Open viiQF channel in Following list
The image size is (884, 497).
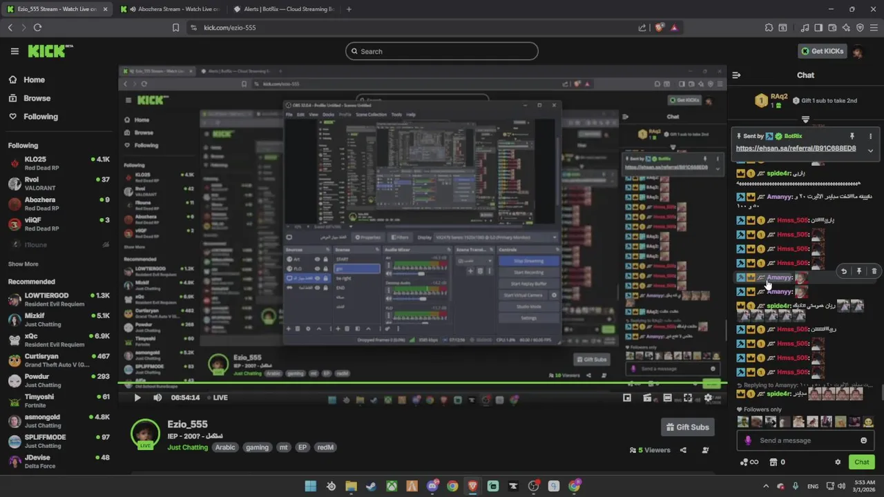(58, 224)
